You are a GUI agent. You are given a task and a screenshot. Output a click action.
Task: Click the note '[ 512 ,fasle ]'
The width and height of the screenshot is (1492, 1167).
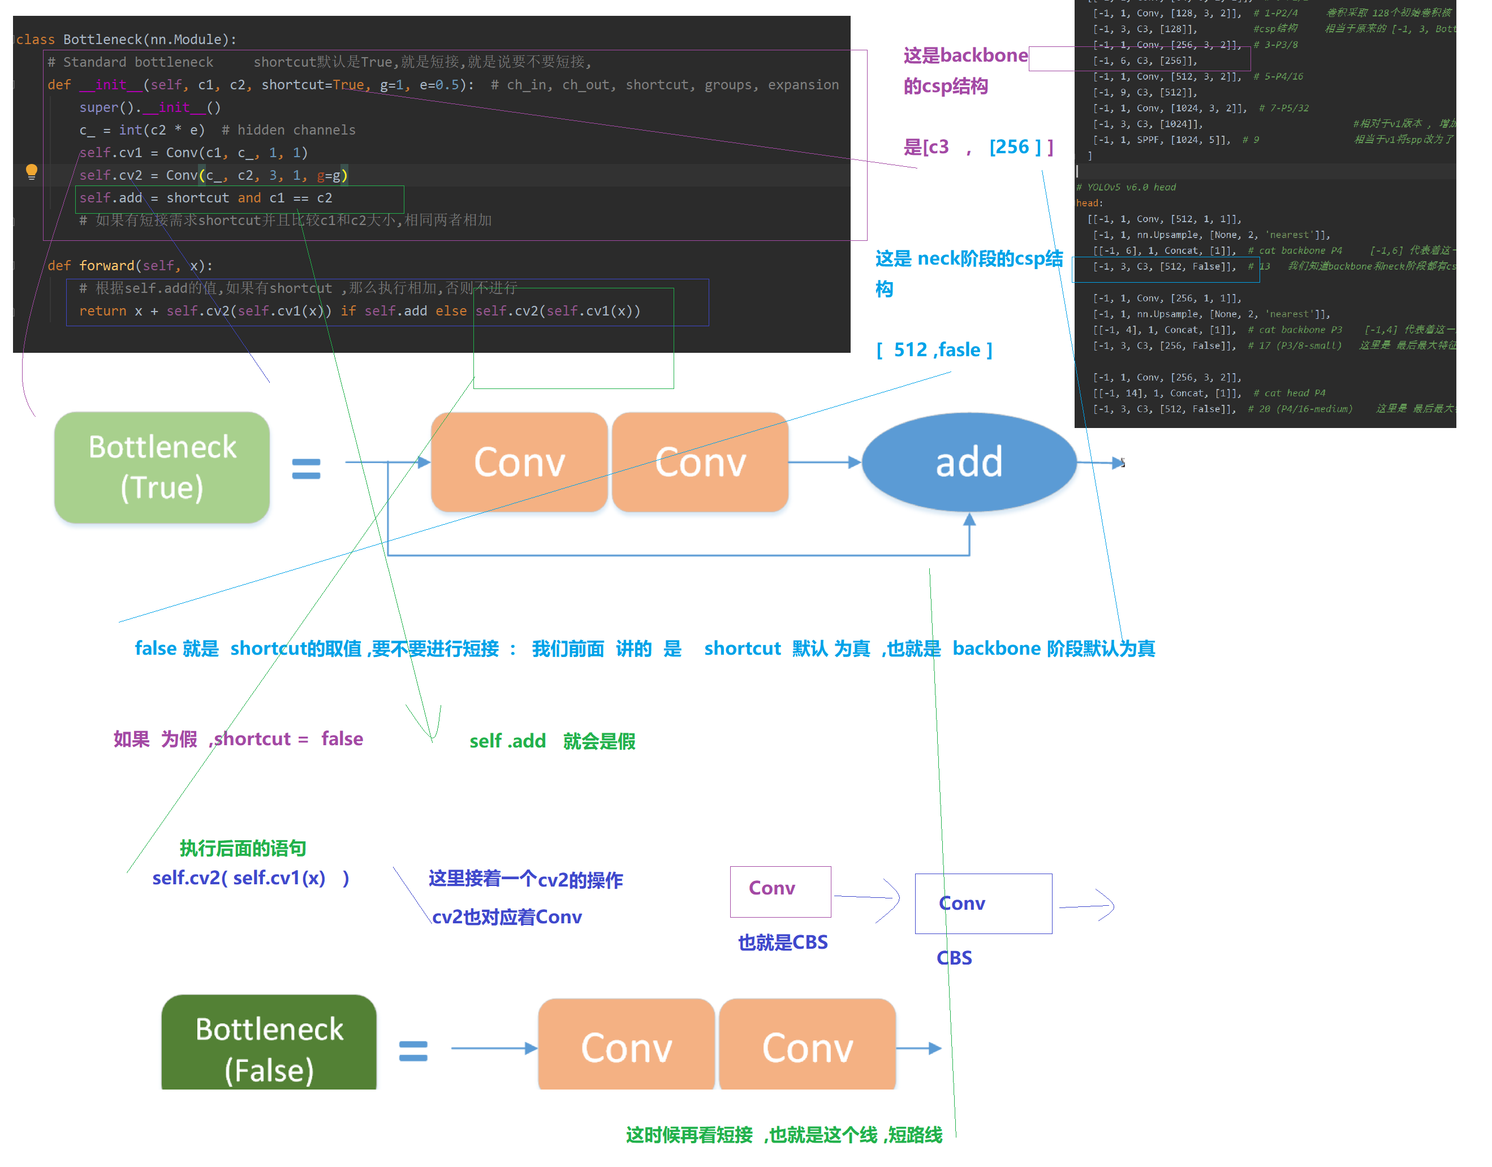click(x=934, y=350)
